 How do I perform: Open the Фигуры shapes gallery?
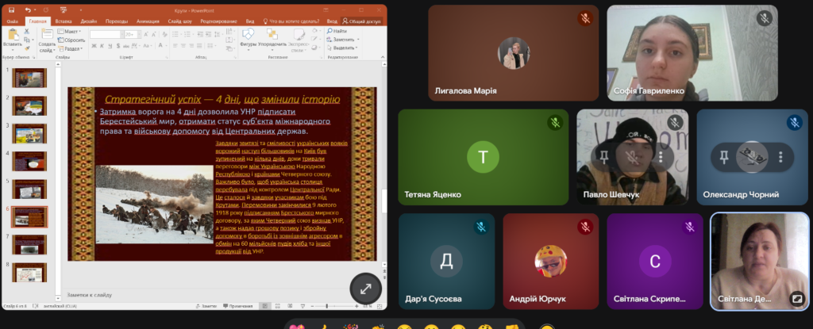[248, 40]
